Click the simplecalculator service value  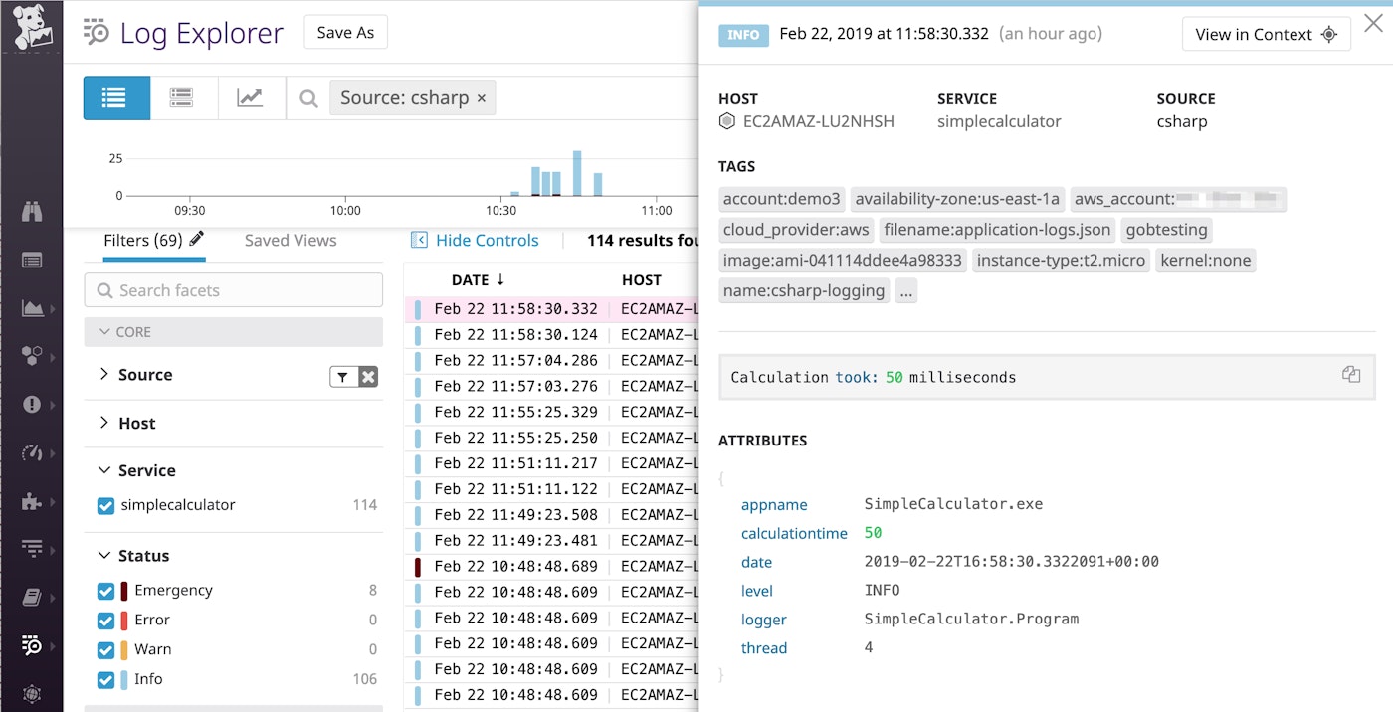pos(999,121)
